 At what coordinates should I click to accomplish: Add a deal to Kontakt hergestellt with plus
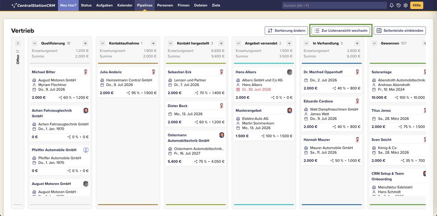[x=221, y=43]
